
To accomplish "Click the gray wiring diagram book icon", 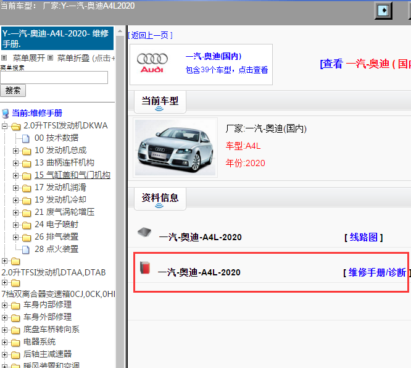I will click(144, 232).
